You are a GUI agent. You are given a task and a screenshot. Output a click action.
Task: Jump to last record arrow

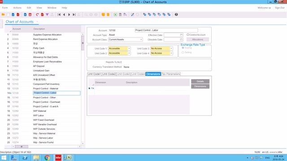[74, 15]
